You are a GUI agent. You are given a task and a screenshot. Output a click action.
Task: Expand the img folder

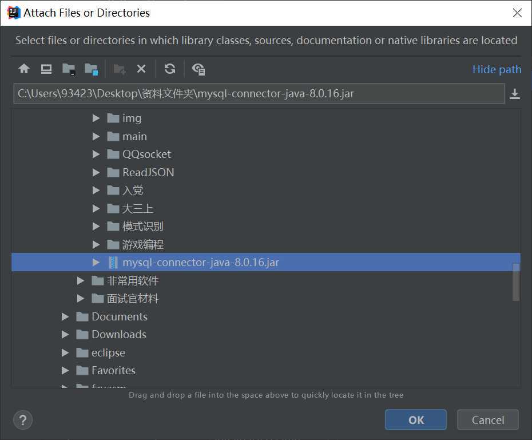coord(96,118)
